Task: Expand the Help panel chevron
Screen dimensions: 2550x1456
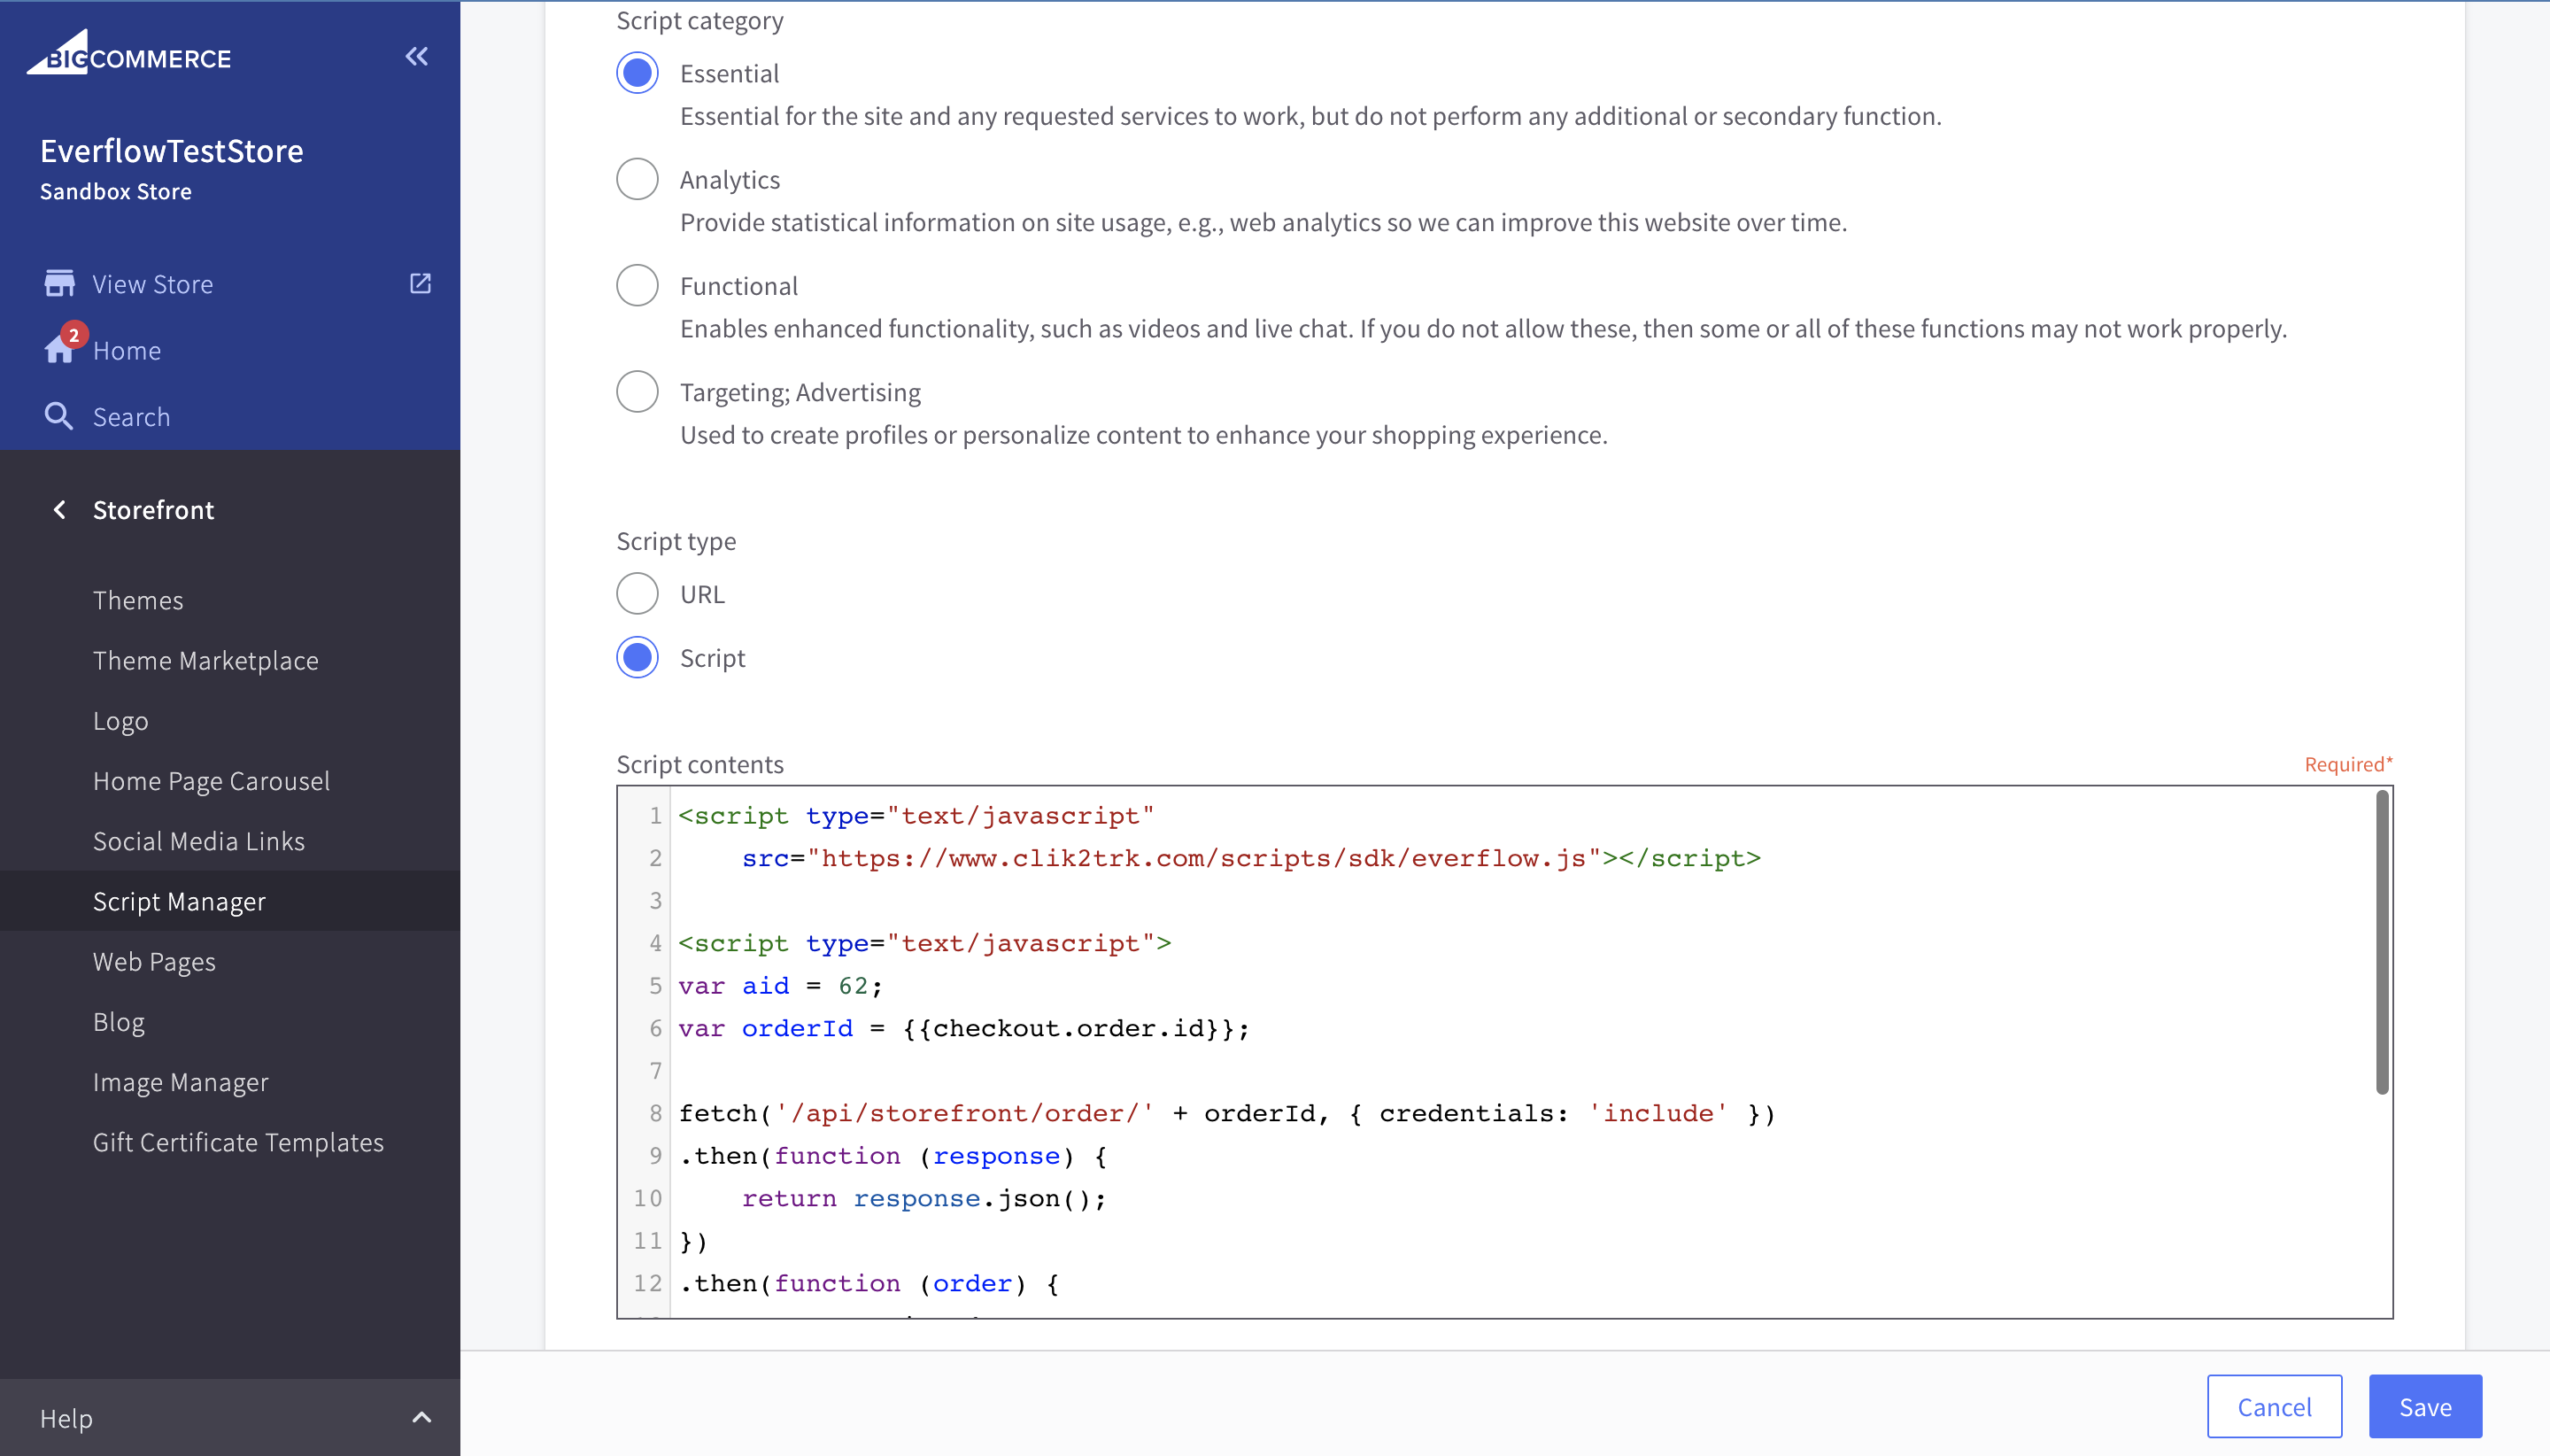Action: (421, 1418)
